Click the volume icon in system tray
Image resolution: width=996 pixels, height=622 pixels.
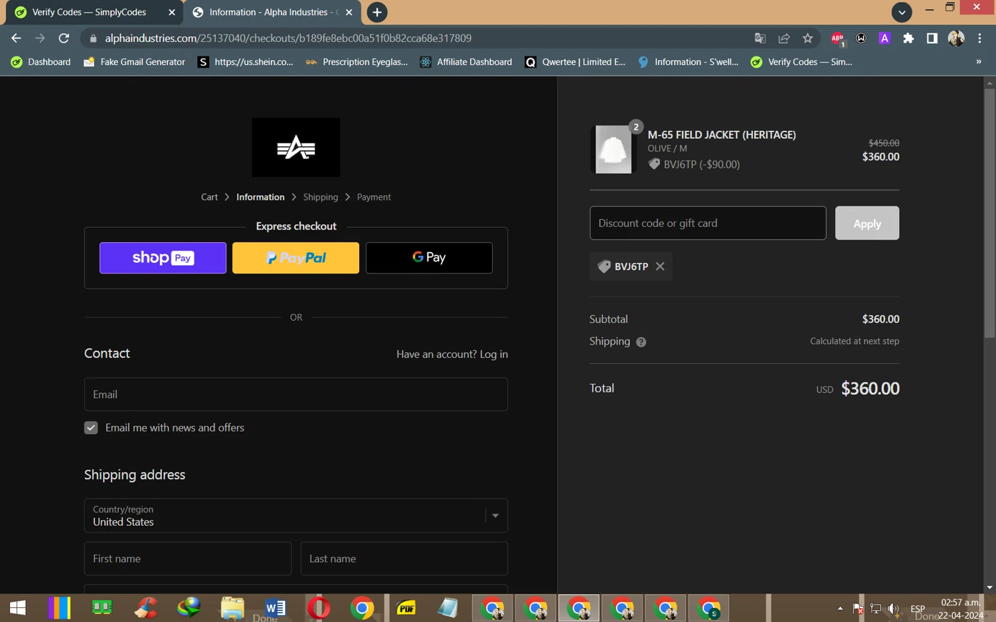894,608
